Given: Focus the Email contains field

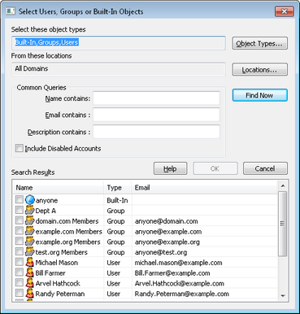Looking at the screenshot, I should (156, 115).
